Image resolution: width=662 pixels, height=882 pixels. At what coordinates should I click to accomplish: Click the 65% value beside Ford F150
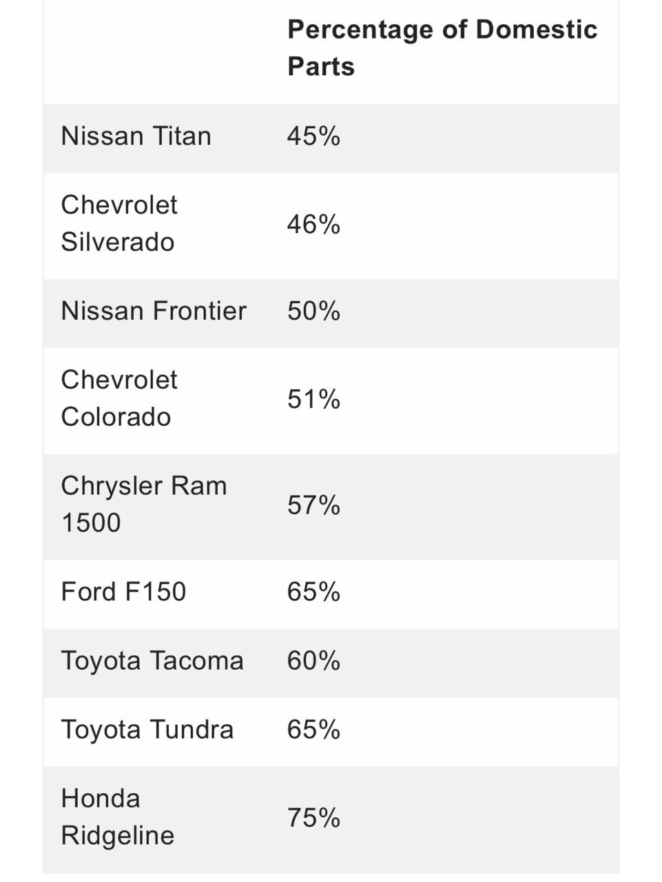click(x=313, y=592)
